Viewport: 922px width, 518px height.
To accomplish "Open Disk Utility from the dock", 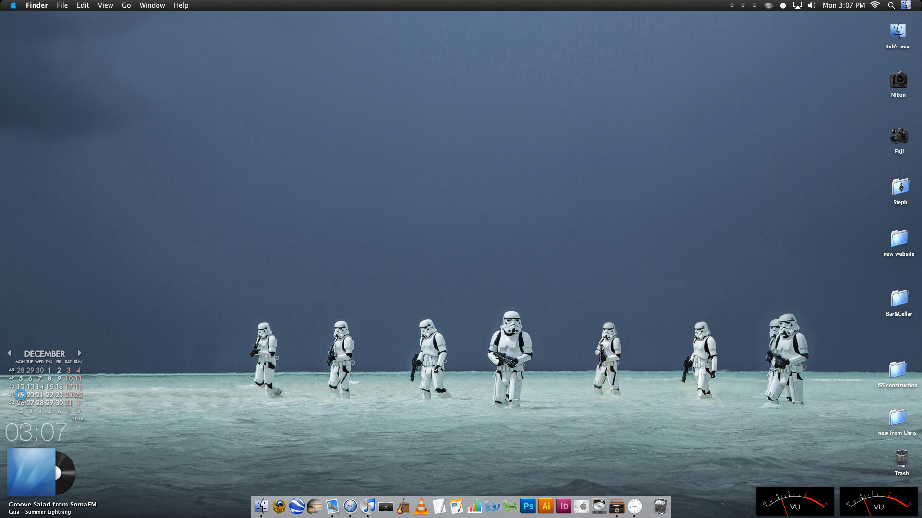I will point(599,506).
